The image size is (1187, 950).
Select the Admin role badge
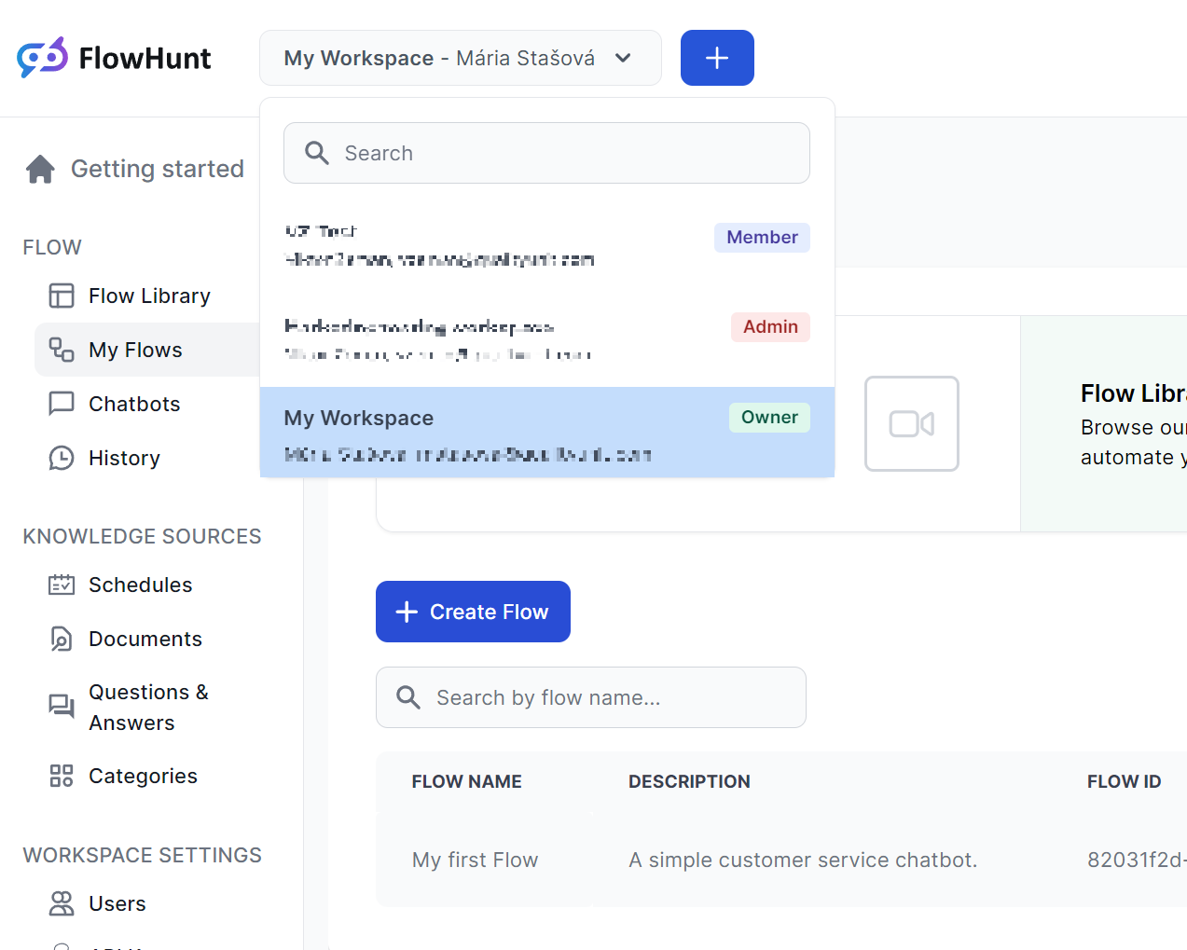770,326
